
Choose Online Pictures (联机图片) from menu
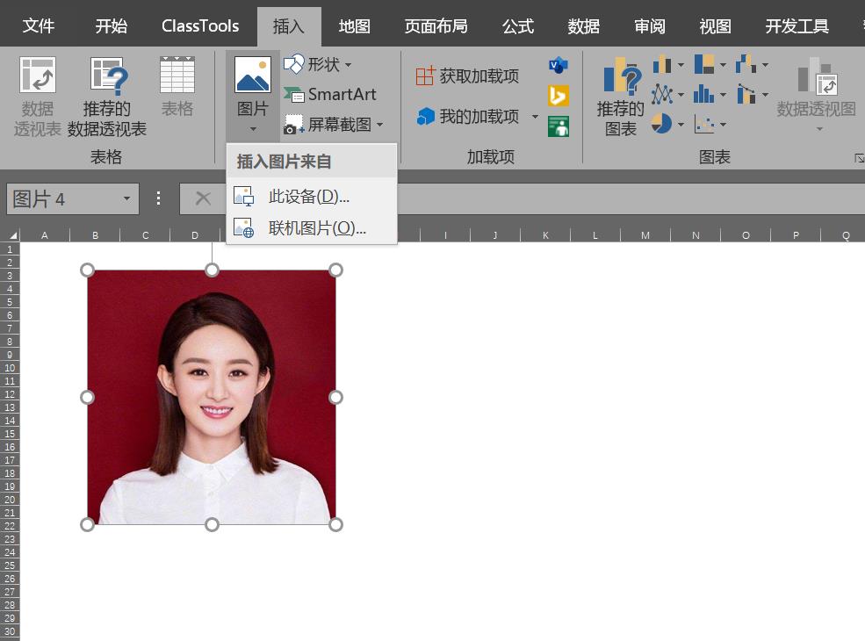312,227
